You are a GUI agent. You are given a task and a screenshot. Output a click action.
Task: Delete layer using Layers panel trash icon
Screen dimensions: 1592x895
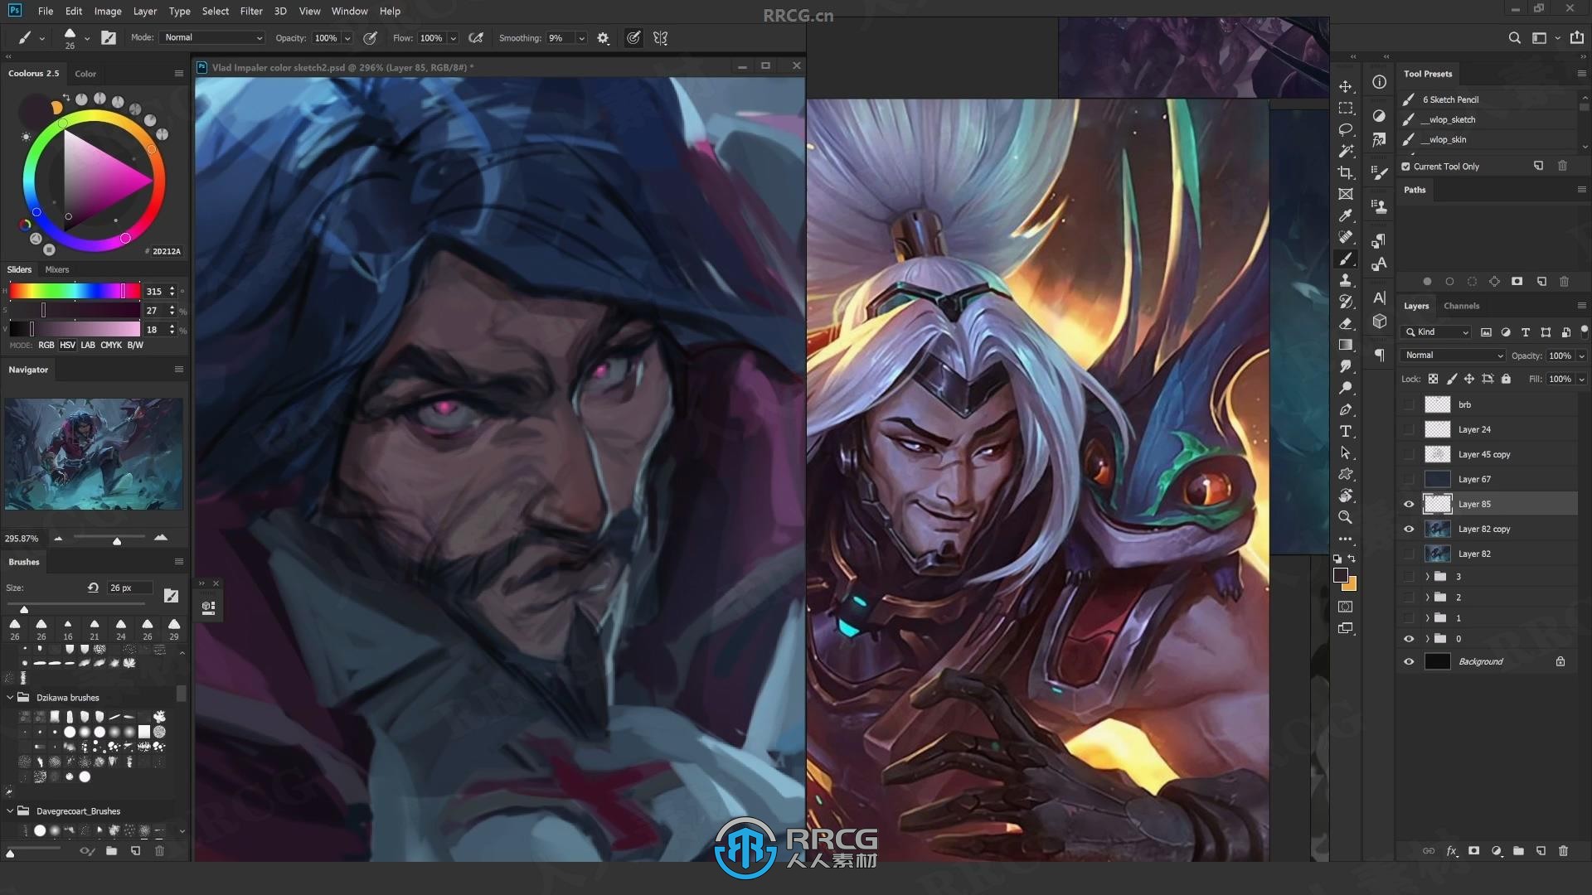coord(1563,851)
